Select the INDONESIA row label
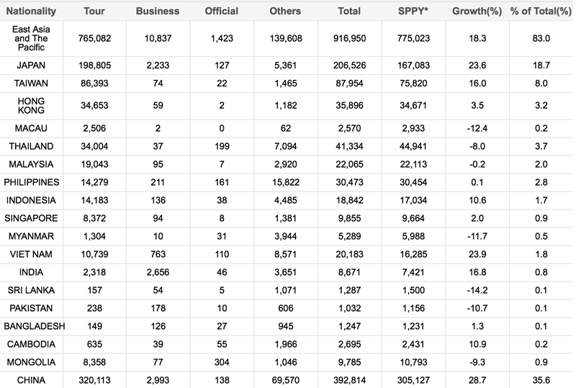 (31, 200)
